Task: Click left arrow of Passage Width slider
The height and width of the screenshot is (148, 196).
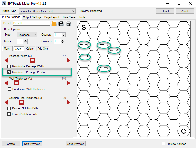Action: pos(6,60)
